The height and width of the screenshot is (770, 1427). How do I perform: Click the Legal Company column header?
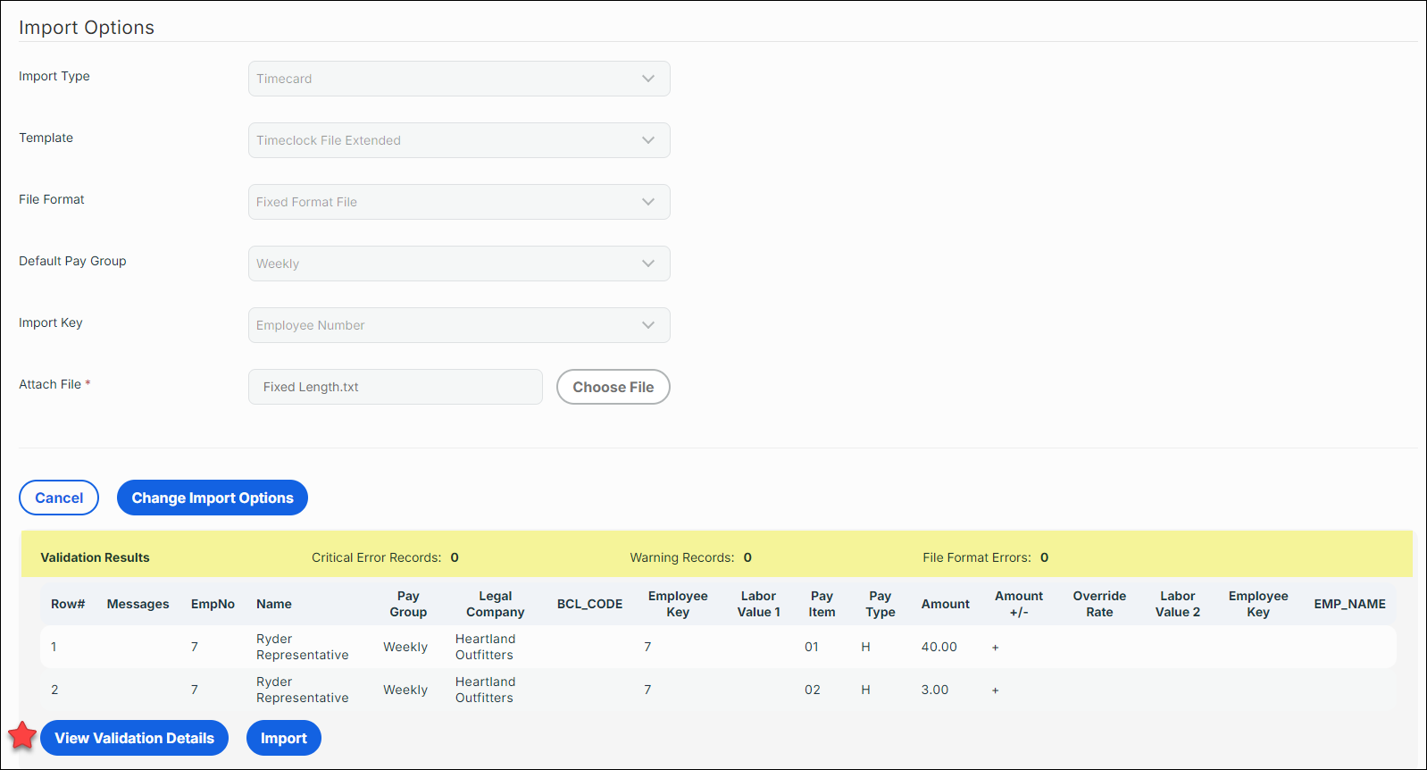496,604
